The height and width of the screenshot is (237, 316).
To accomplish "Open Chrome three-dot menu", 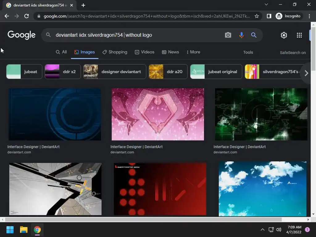I will 309,16.
